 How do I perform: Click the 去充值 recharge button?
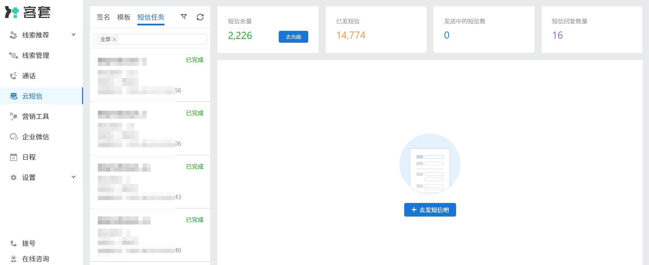point(293,37)
